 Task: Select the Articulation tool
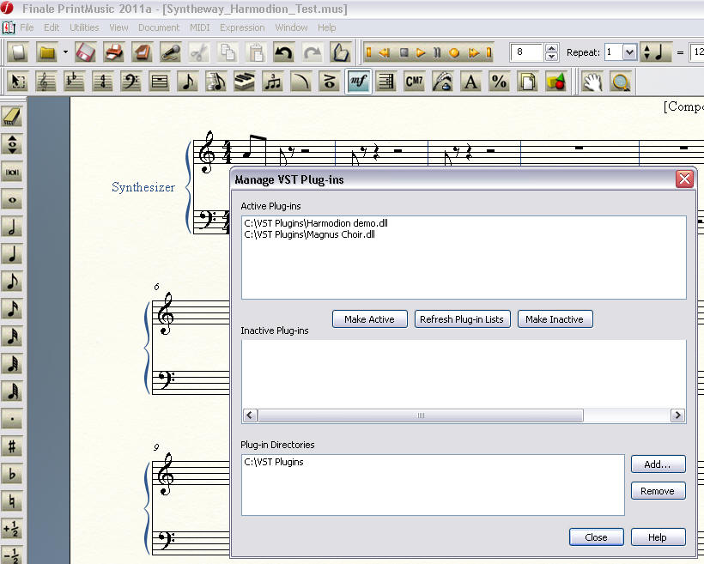[329, 82]
